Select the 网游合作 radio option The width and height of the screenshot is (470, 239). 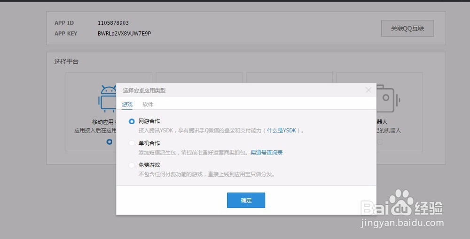coord(132,121)
